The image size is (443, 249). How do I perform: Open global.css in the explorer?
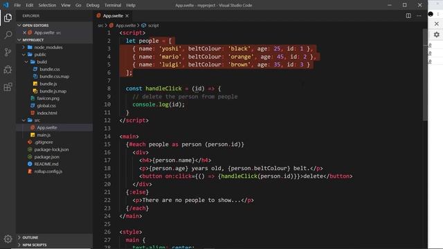pyautogui.click(x=46, y=106)
